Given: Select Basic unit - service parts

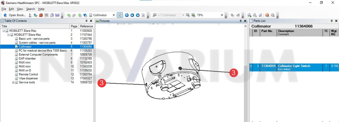Looking at the screenshot, I should (x=34, y=39).
